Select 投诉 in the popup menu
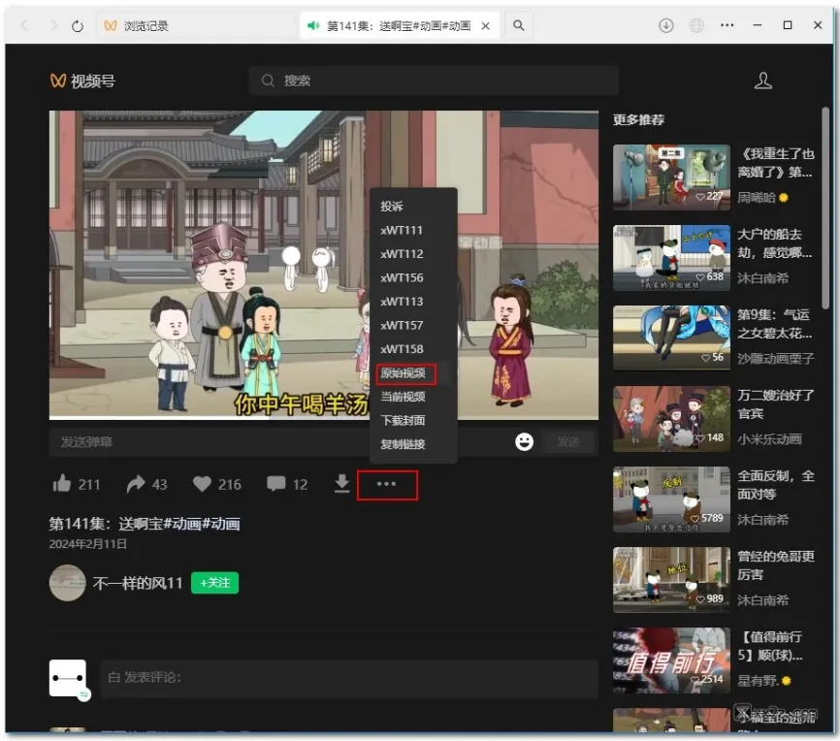This screenshot has height=741, width=840. (413, 207)
